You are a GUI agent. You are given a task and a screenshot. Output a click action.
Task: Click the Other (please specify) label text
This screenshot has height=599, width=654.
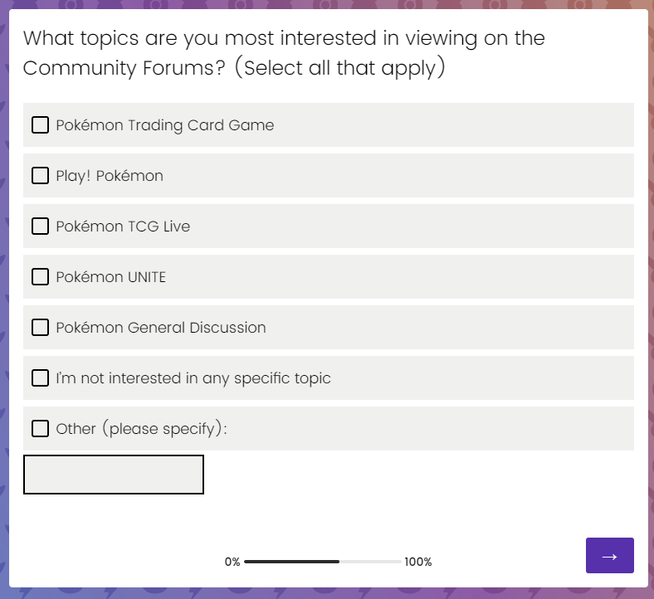point(141,429)
